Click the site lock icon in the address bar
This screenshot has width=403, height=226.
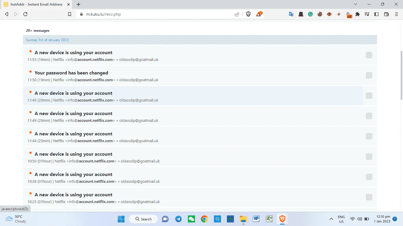coord(81,14)
